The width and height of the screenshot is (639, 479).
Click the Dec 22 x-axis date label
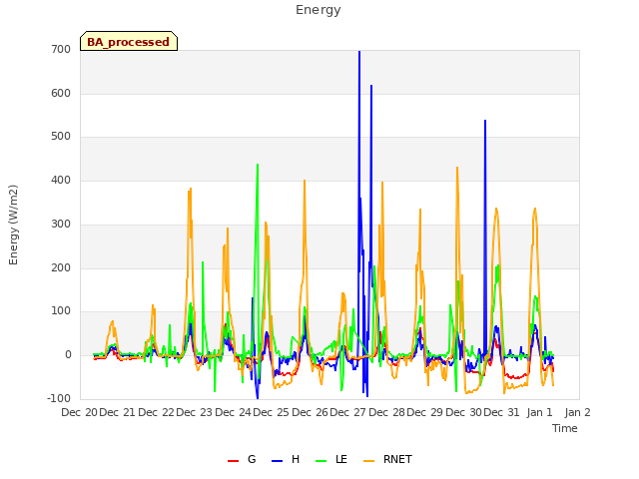coord(156,412)
